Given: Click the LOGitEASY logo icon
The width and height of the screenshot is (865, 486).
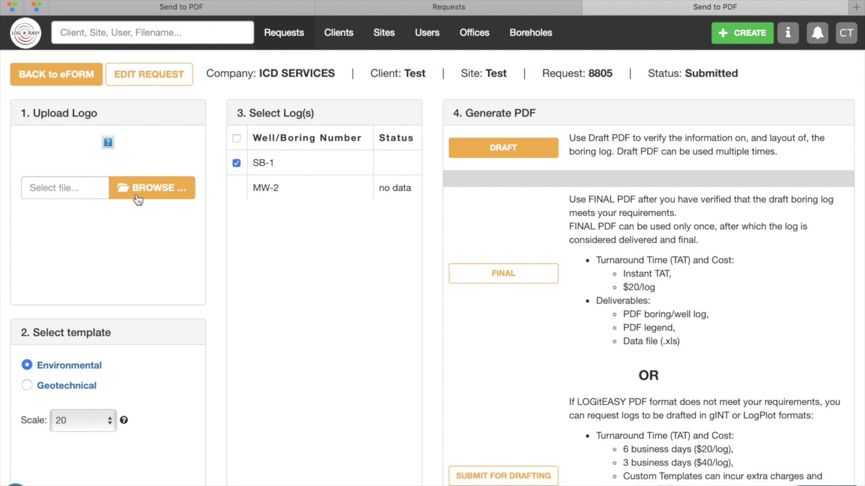Looking at the screenshot, I should coord(26,32).
